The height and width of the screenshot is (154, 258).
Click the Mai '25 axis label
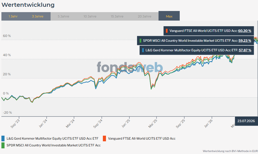click(x=153, y=124)
